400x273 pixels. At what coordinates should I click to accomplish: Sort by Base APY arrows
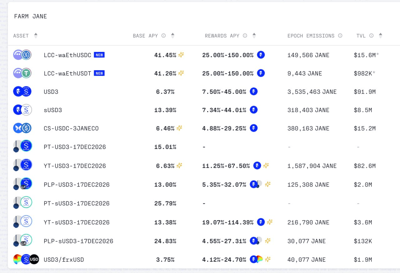pos(172,36)
